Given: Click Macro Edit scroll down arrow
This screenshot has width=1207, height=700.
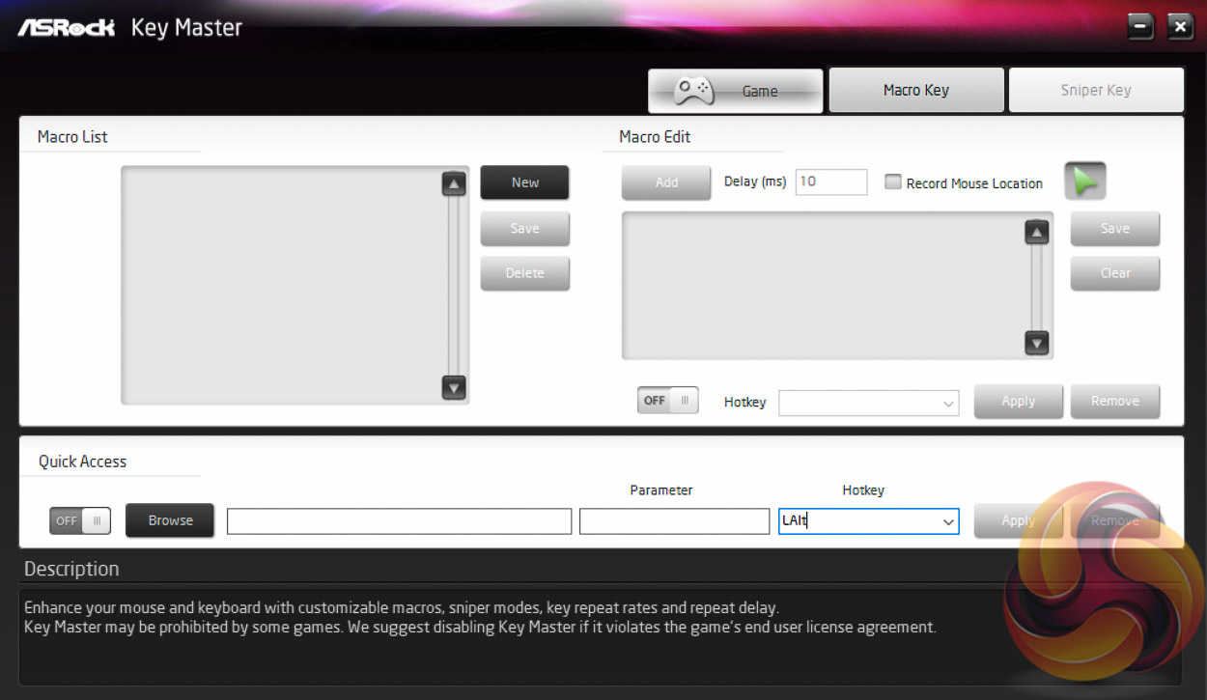Looking at the screenshot, I should click(1036, 342).
